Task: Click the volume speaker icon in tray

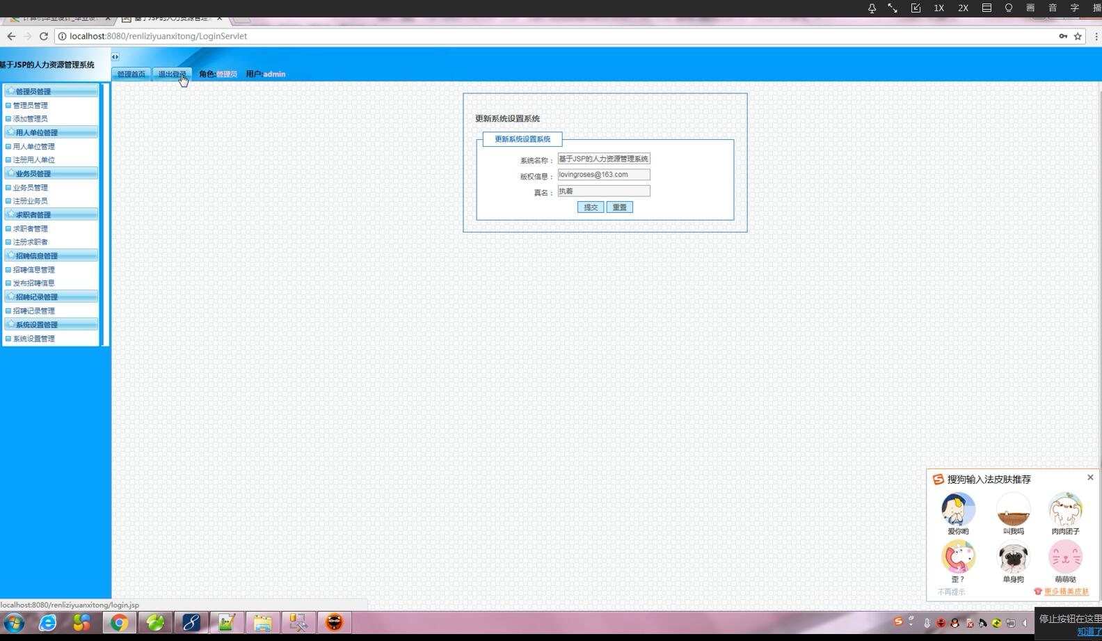Action: tap(1024, 623)
